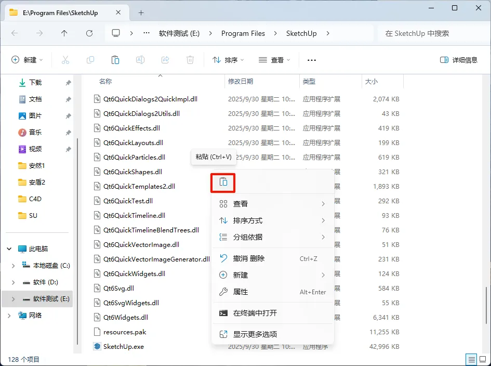Go up one folder level
Screen dimensions: 491x366
64,33
